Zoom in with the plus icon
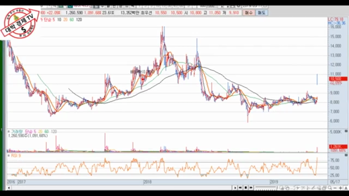Image resolution: width=349 pixels, height=196 pixels. click(340, 188)
